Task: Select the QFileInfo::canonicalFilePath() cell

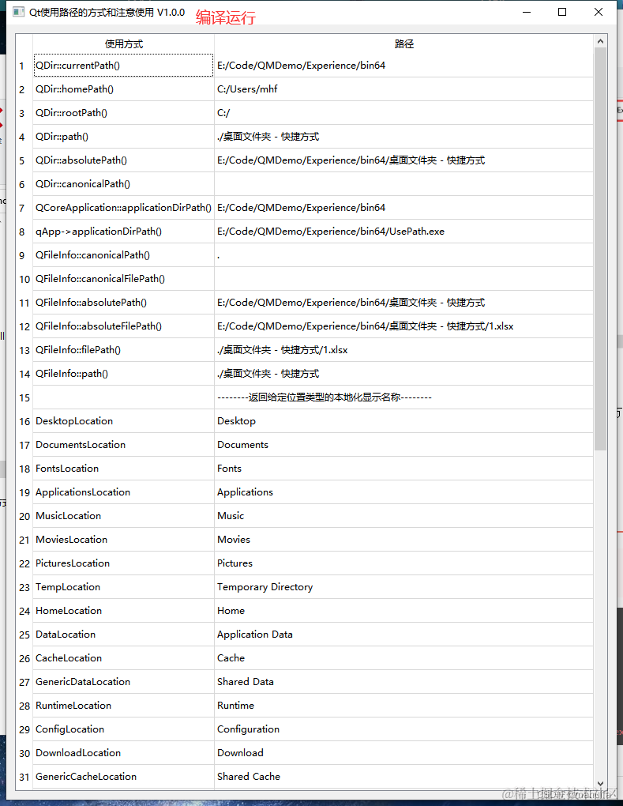Action: pos(124,279)
